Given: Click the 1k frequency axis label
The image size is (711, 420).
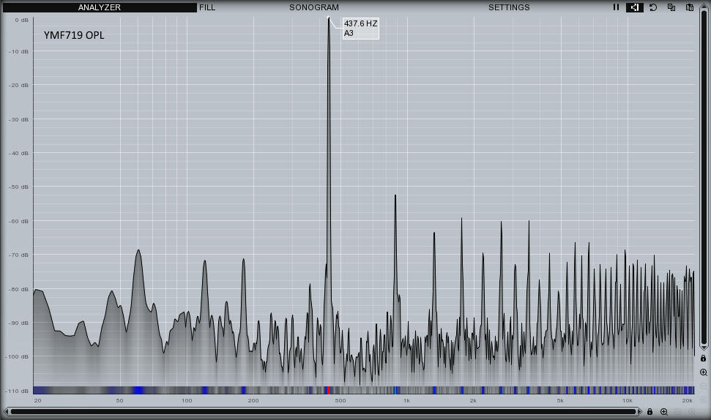Looking at the screenshot, I should coord(406,400).
